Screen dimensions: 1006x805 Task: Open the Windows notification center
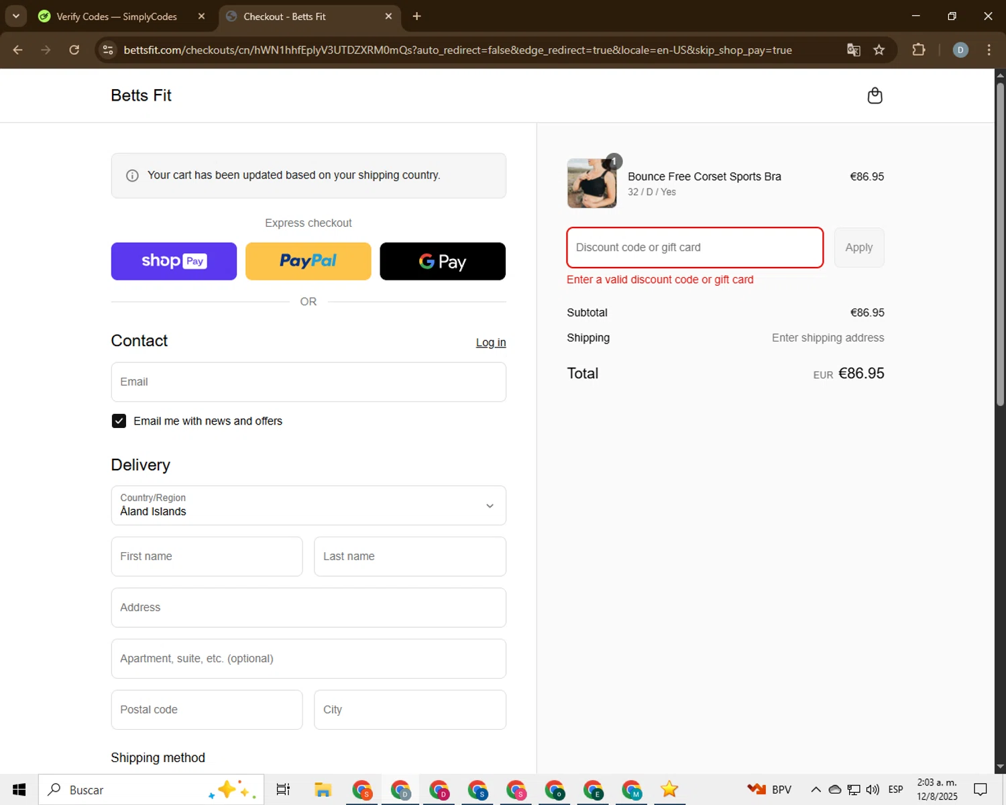(981, 790)
